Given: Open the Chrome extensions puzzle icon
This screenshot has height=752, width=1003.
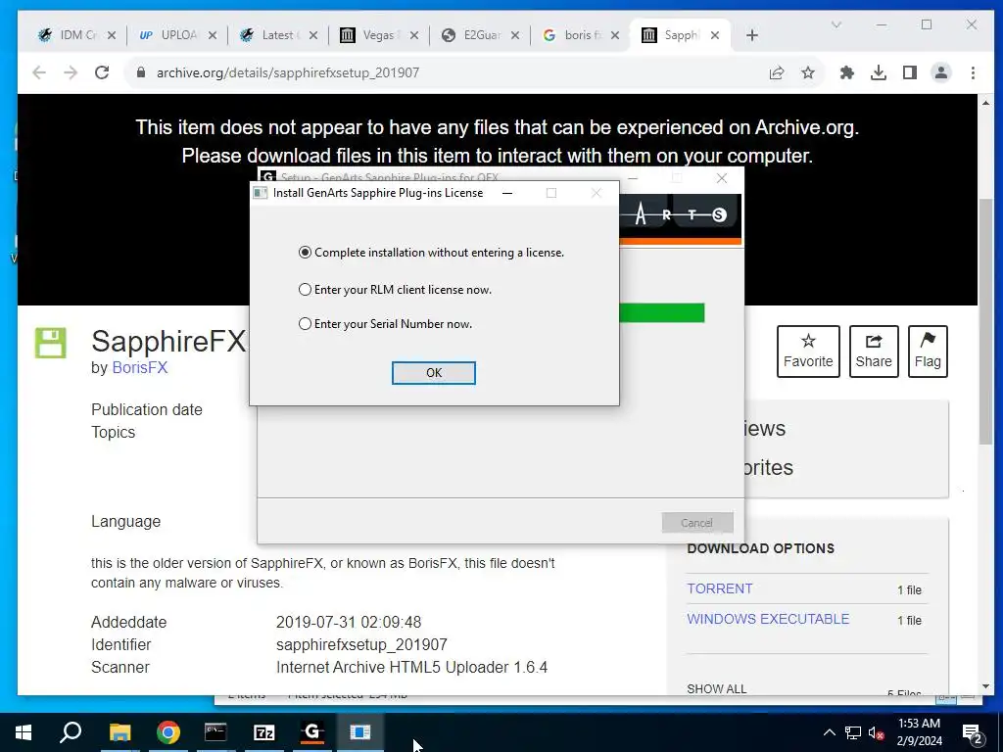Looking at the screenshot, I should (x=847, y=72).
